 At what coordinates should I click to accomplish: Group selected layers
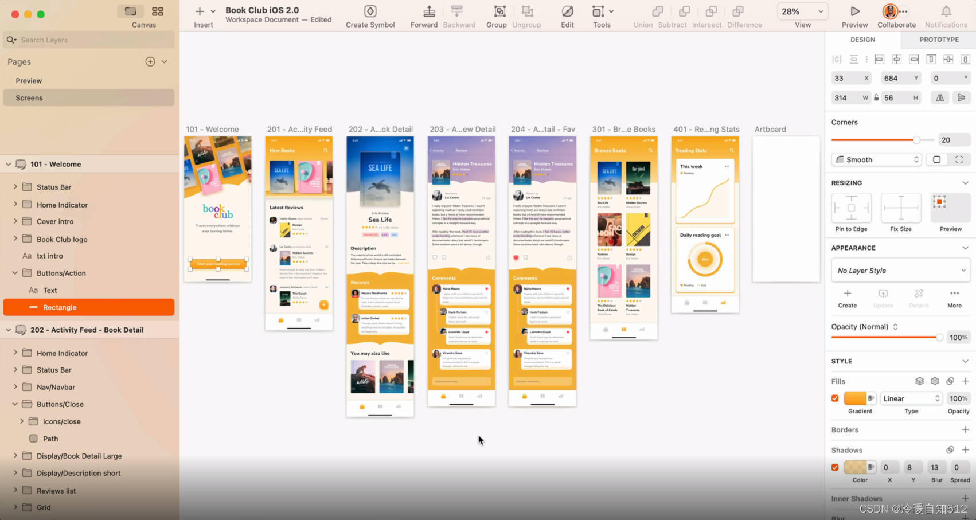click(499, 11)
